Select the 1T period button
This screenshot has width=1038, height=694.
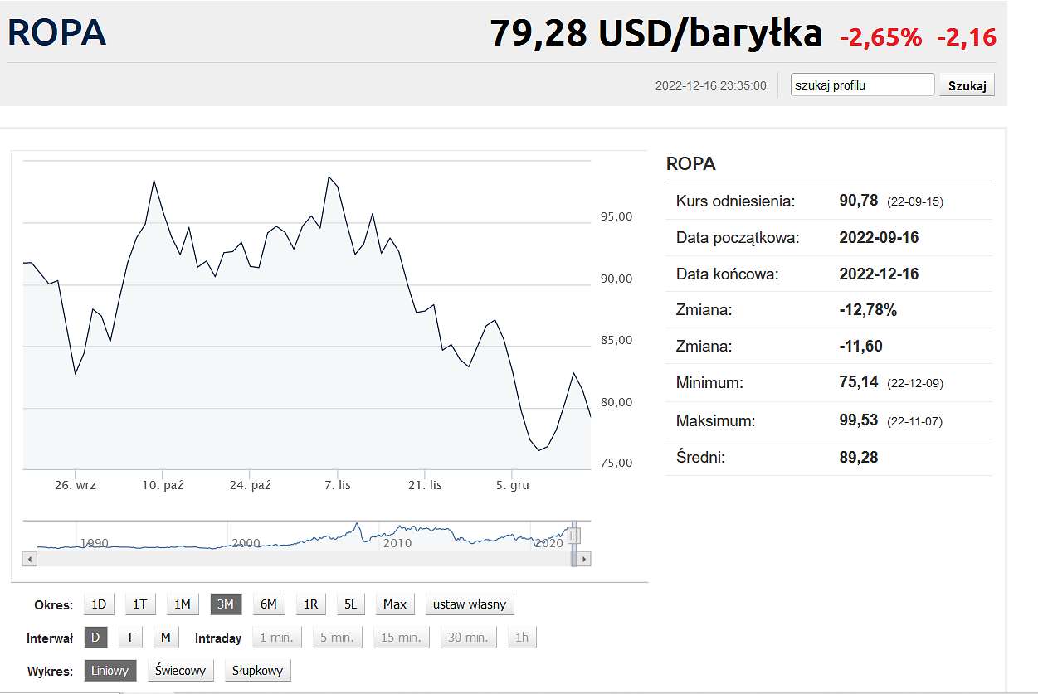click(x=140, y=604)
